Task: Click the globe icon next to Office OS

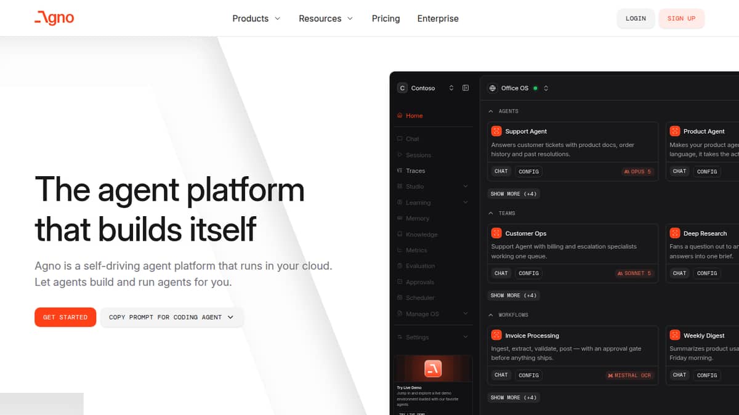Action: coord(493,88)
